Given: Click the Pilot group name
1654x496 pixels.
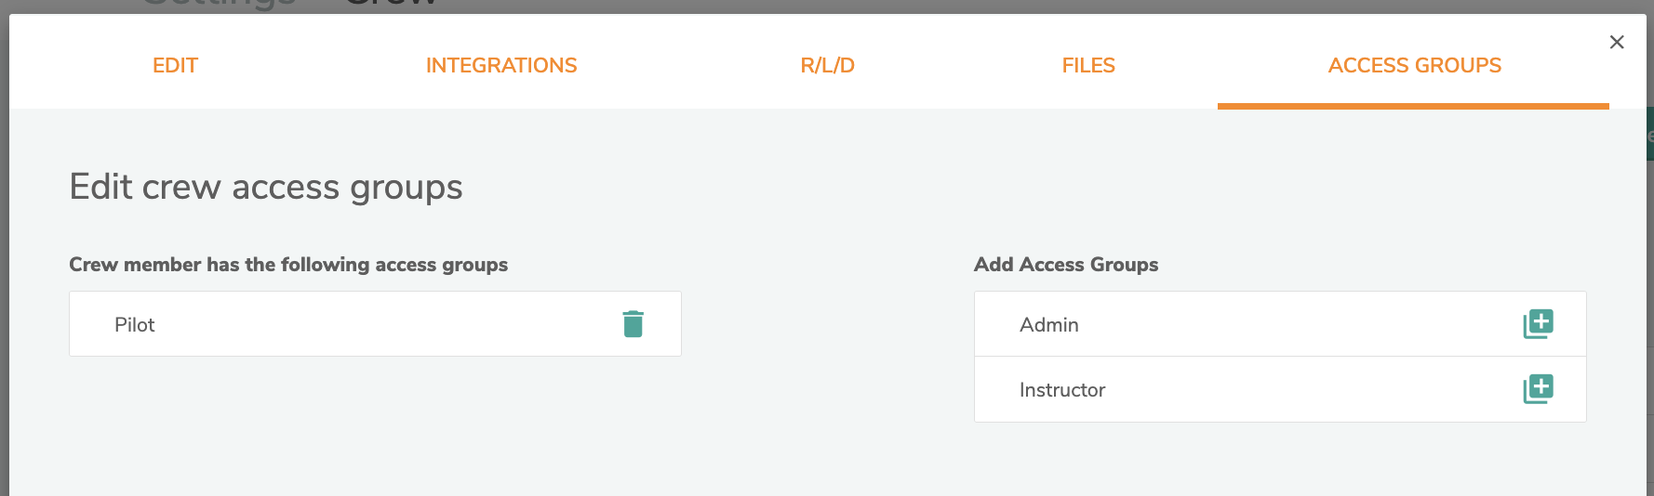Looking at the screenshot, I should coord(135,325).
